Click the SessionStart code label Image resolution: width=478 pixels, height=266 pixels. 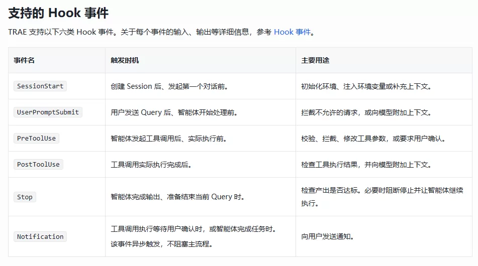point(40,86)
